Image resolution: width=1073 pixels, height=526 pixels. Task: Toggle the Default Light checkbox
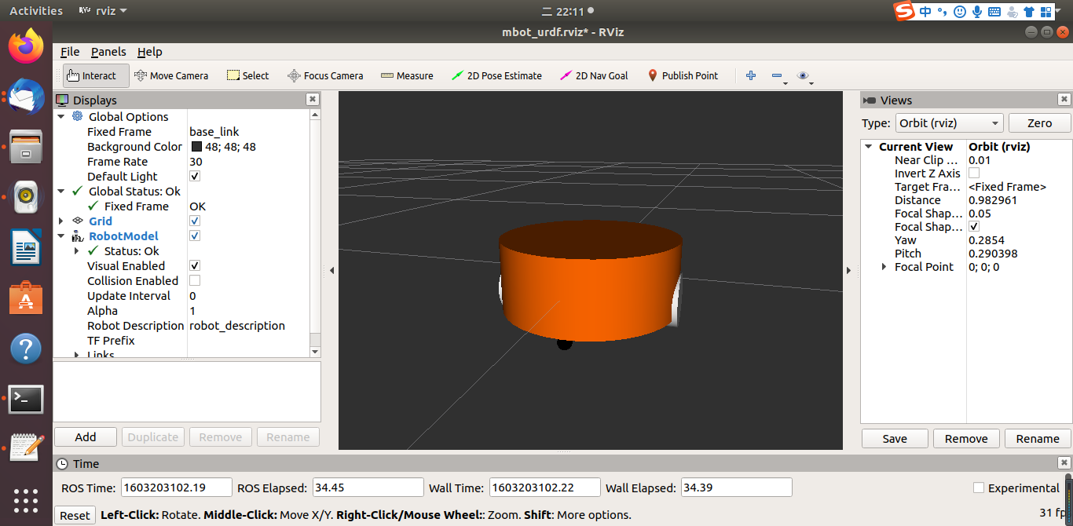[x=195, y=177]
